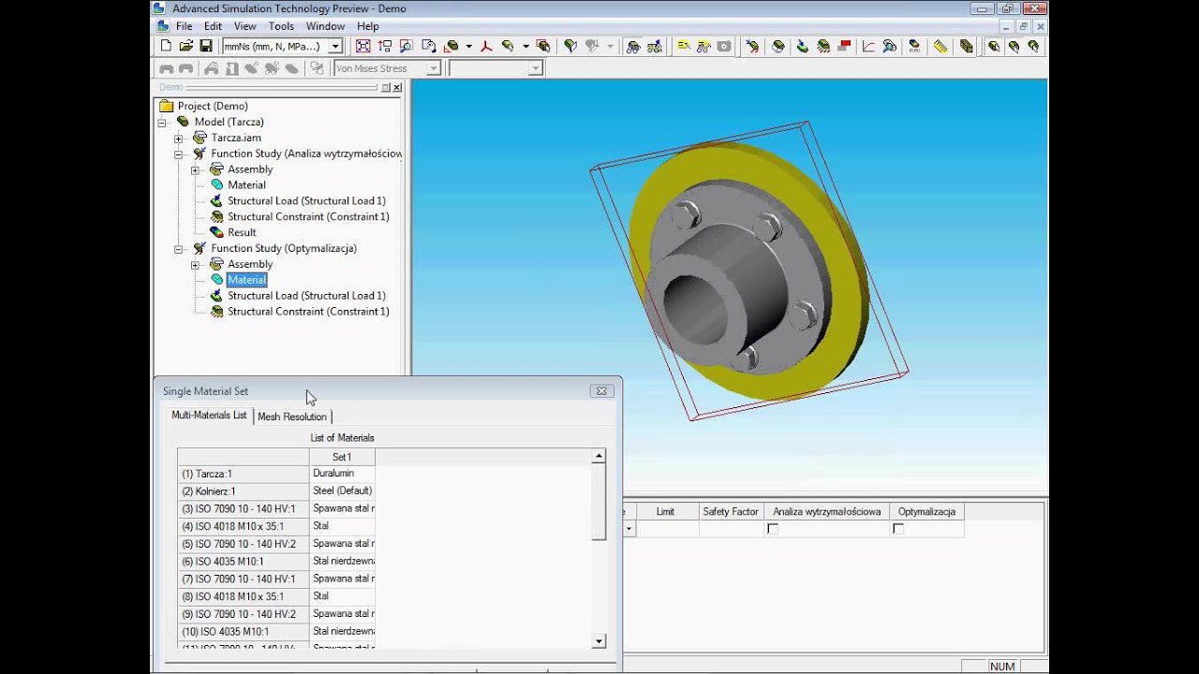Viewport: 1199px width, 674px height.
Task: Close the Demo project panel
Action: (397, 87)
